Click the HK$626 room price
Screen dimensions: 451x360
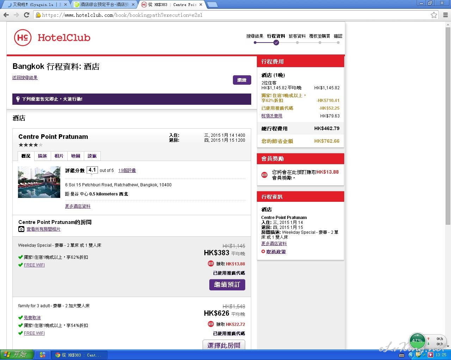coord(217,313)
